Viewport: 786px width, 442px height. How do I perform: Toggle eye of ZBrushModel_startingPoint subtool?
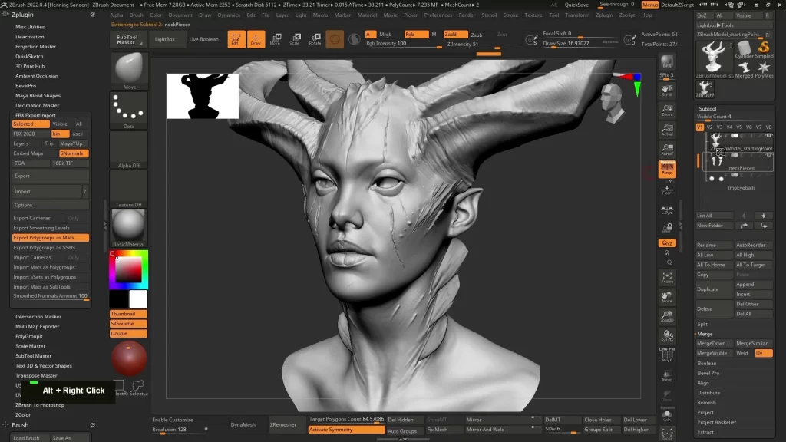point(768,136)
